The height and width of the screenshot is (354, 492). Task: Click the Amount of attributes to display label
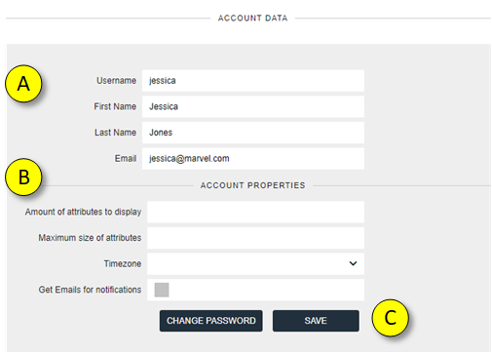[x=83, y=212]
